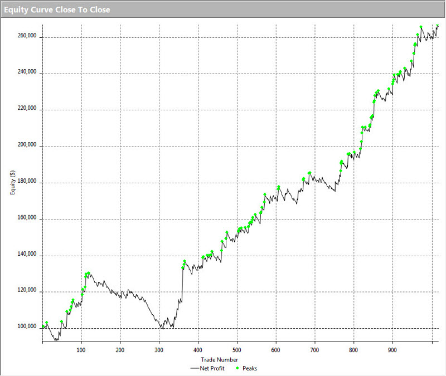Click the green Peaks legend marker
446x376 pixels.
(x=237, y=368)
